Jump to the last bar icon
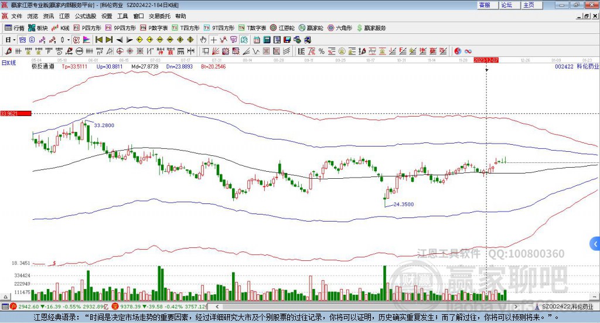Screen dimensions: 600x323 point(109,40)
